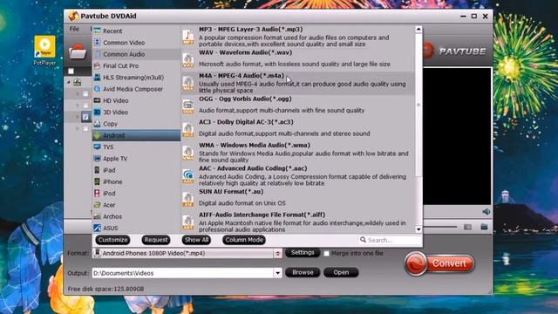Click Open next to Browse
This screenshot has height=314, width=558.
[x=341, y=272]
